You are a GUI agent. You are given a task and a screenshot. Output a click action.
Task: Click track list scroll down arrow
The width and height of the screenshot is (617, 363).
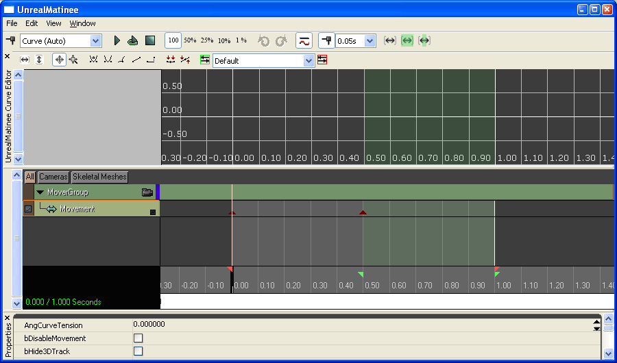coord(16,303)
